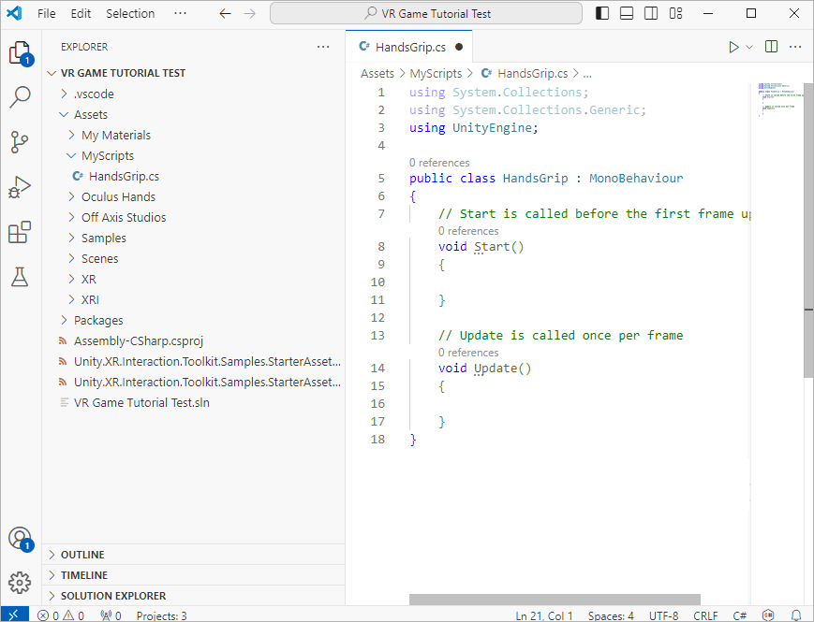
Task: Collapse the MyScripts folder
Action: click(107, 155)
